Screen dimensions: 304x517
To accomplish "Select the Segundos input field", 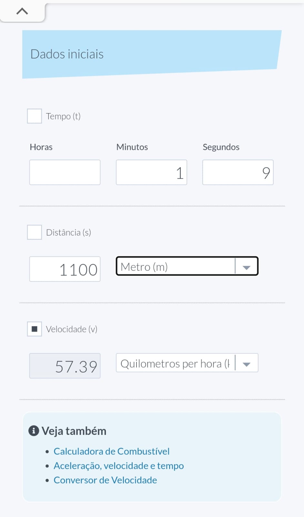I will click(x=238, y=172).
